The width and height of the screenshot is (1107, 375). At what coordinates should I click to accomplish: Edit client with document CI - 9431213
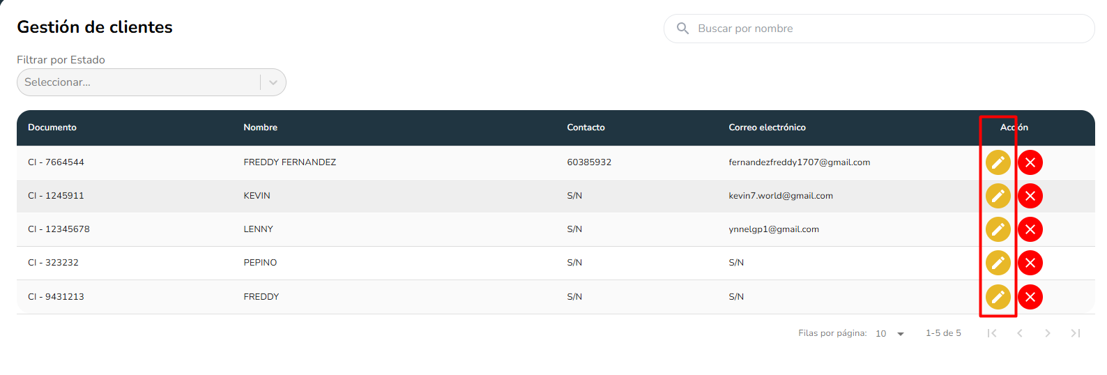[998, 297]
